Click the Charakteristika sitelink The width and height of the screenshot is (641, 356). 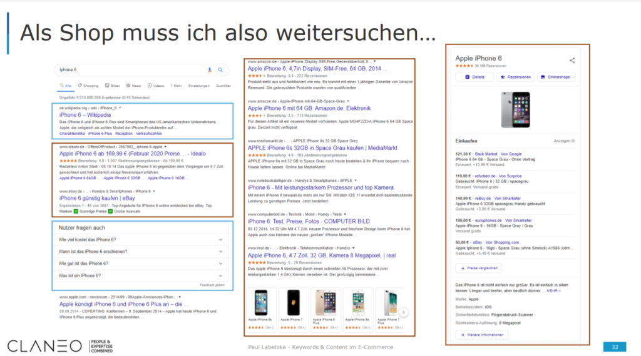point(72,134)
